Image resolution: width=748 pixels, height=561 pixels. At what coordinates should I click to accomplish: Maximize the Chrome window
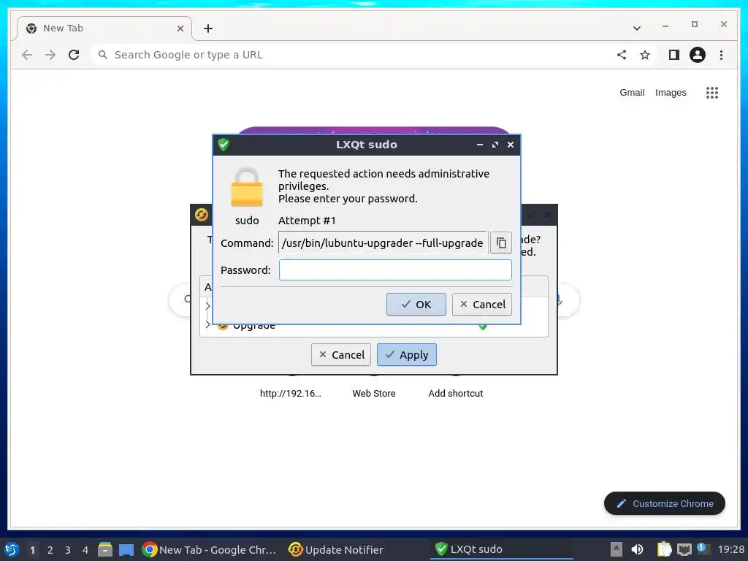[695, 24]
